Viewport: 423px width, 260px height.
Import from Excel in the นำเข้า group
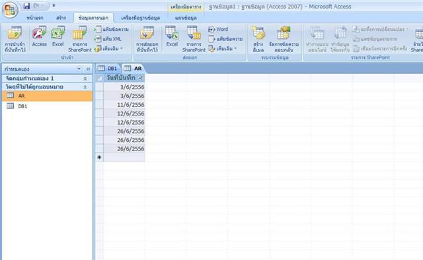(x=58, y=37)
